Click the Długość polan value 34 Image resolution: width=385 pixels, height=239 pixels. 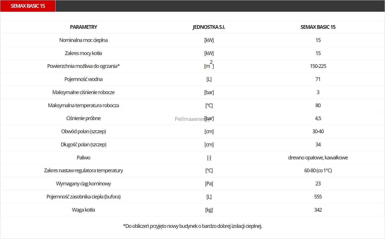pyautogui.click(x=318, y=145)
